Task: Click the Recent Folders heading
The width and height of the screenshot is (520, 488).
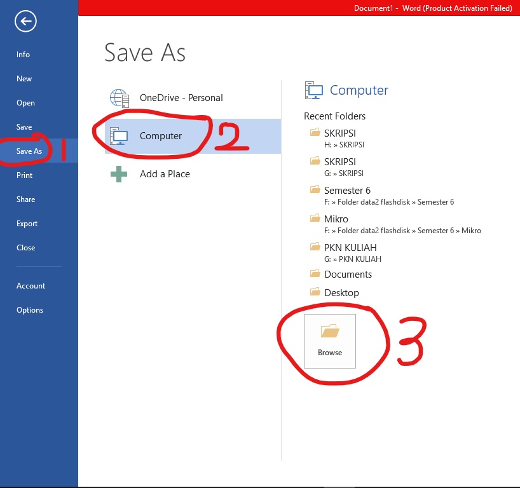Action: 334,116
